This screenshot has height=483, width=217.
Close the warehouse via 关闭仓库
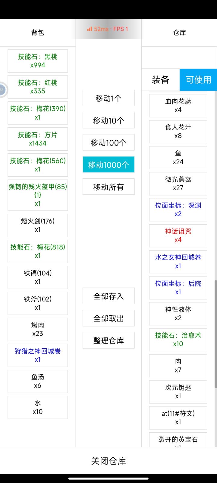pos(108,461)
